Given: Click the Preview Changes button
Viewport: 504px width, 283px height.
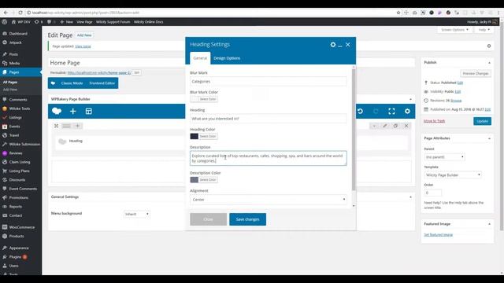Looking at the screenshot, I should pyautogui.click(x=476, y=73).
